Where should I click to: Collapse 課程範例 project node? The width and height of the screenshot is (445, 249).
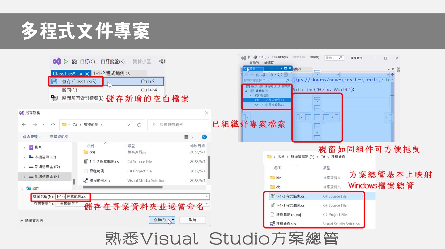pos(246,91)
